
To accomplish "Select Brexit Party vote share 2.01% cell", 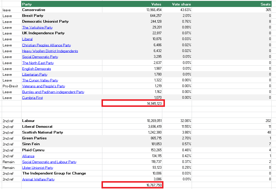I will click(177, 16).
